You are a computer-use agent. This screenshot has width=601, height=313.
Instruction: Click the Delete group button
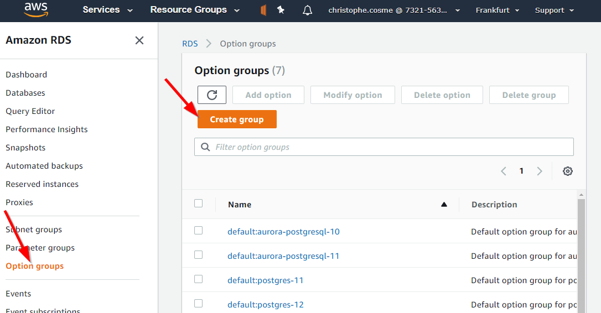coord(529,95)
